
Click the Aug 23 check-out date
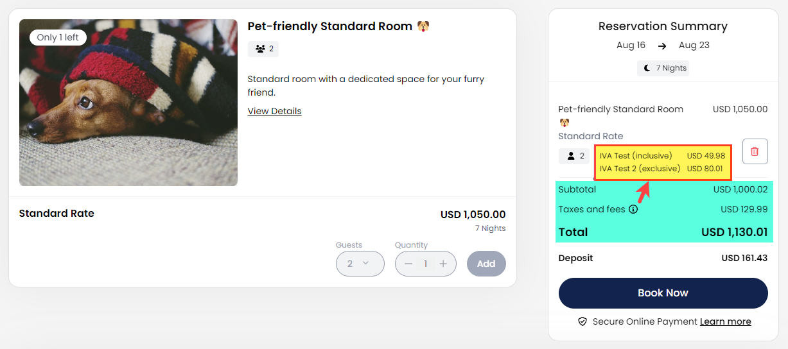(694, 46)
